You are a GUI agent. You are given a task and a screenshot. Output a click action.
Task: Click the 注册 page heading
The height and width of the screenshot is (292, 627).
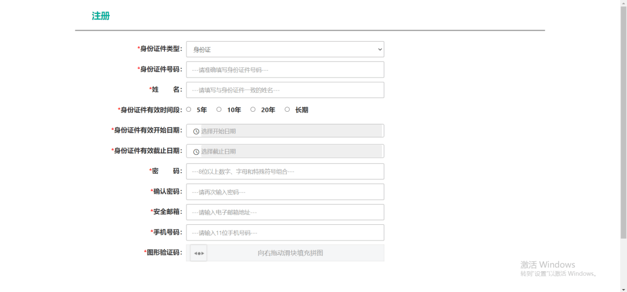(x=101, y=16)
